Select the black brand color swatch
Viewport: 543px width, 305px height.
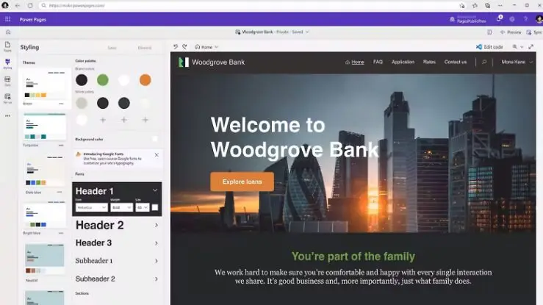pos(82,80)
